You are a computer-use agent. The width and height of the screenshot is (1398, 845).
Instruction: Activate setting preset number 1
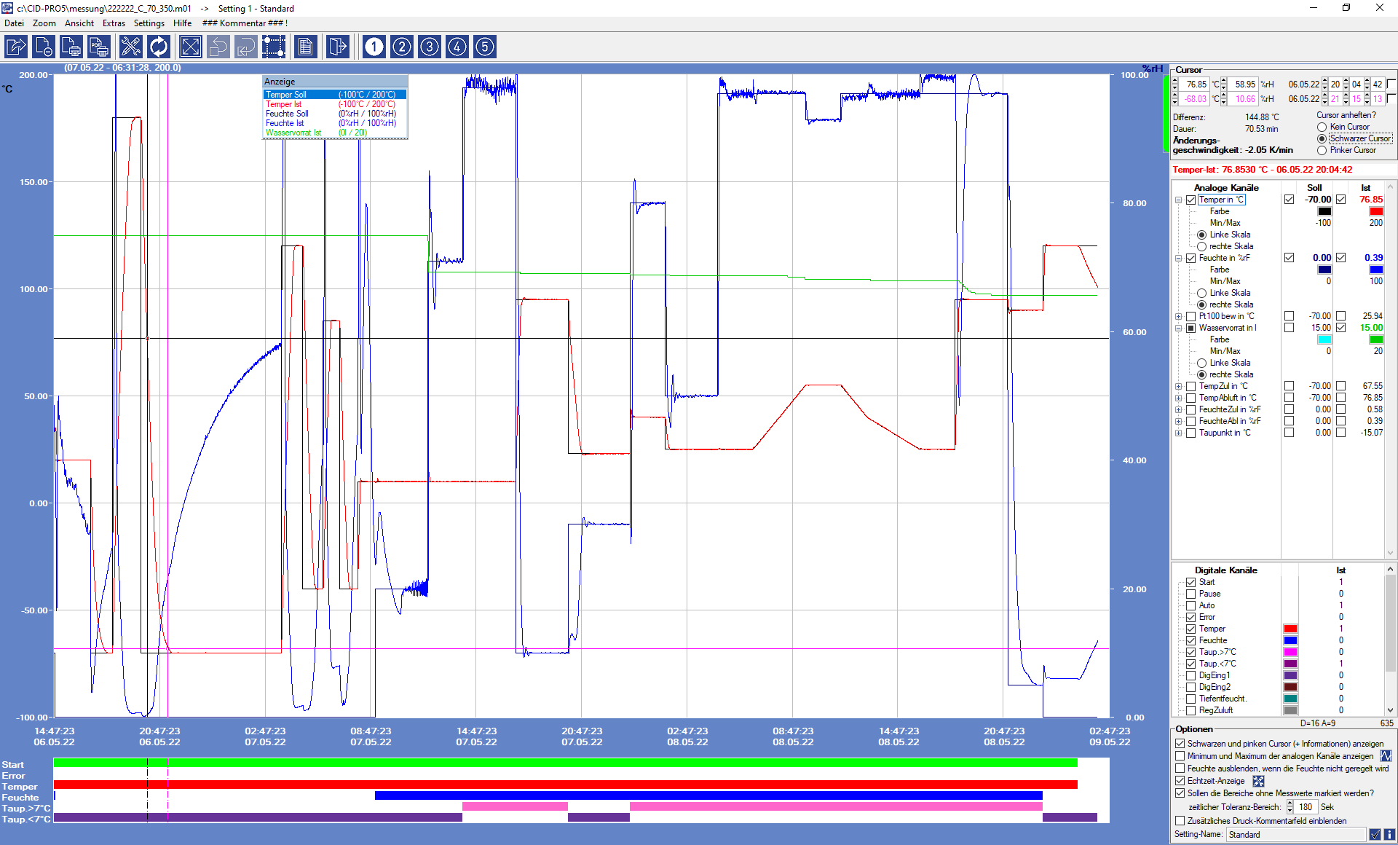(x=374, y=47)
